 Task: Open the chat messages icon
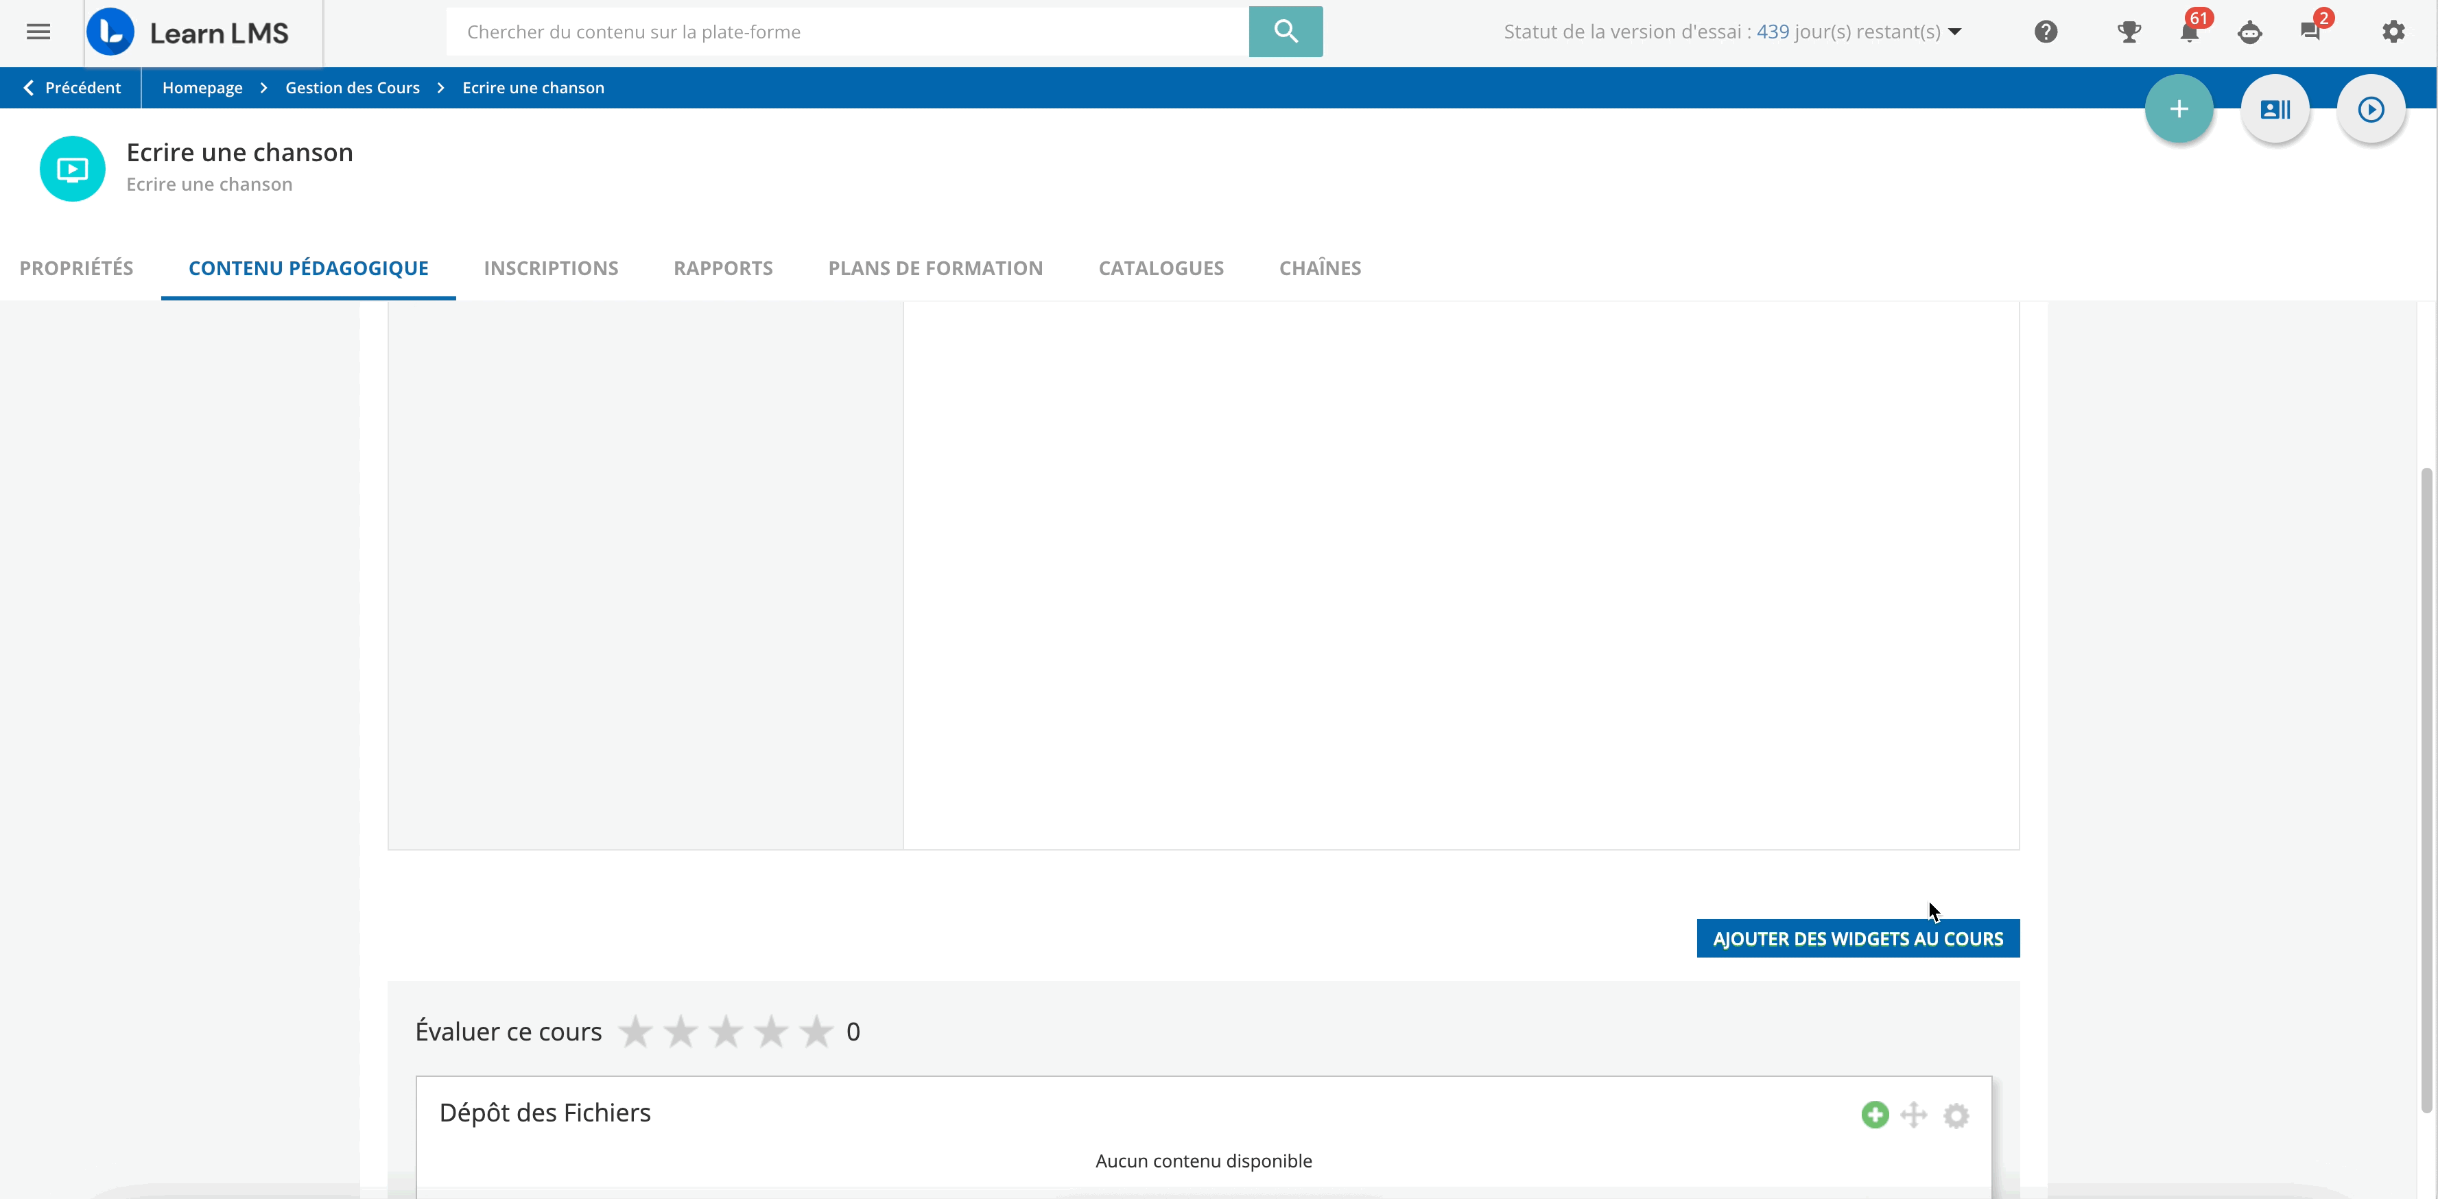pyautogui.click(x=2309, y=32)
